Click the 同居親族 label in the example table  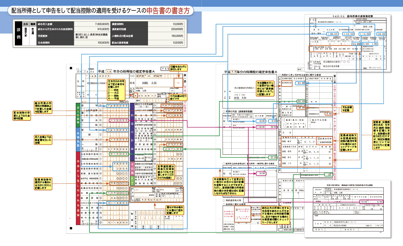(42, 36)
